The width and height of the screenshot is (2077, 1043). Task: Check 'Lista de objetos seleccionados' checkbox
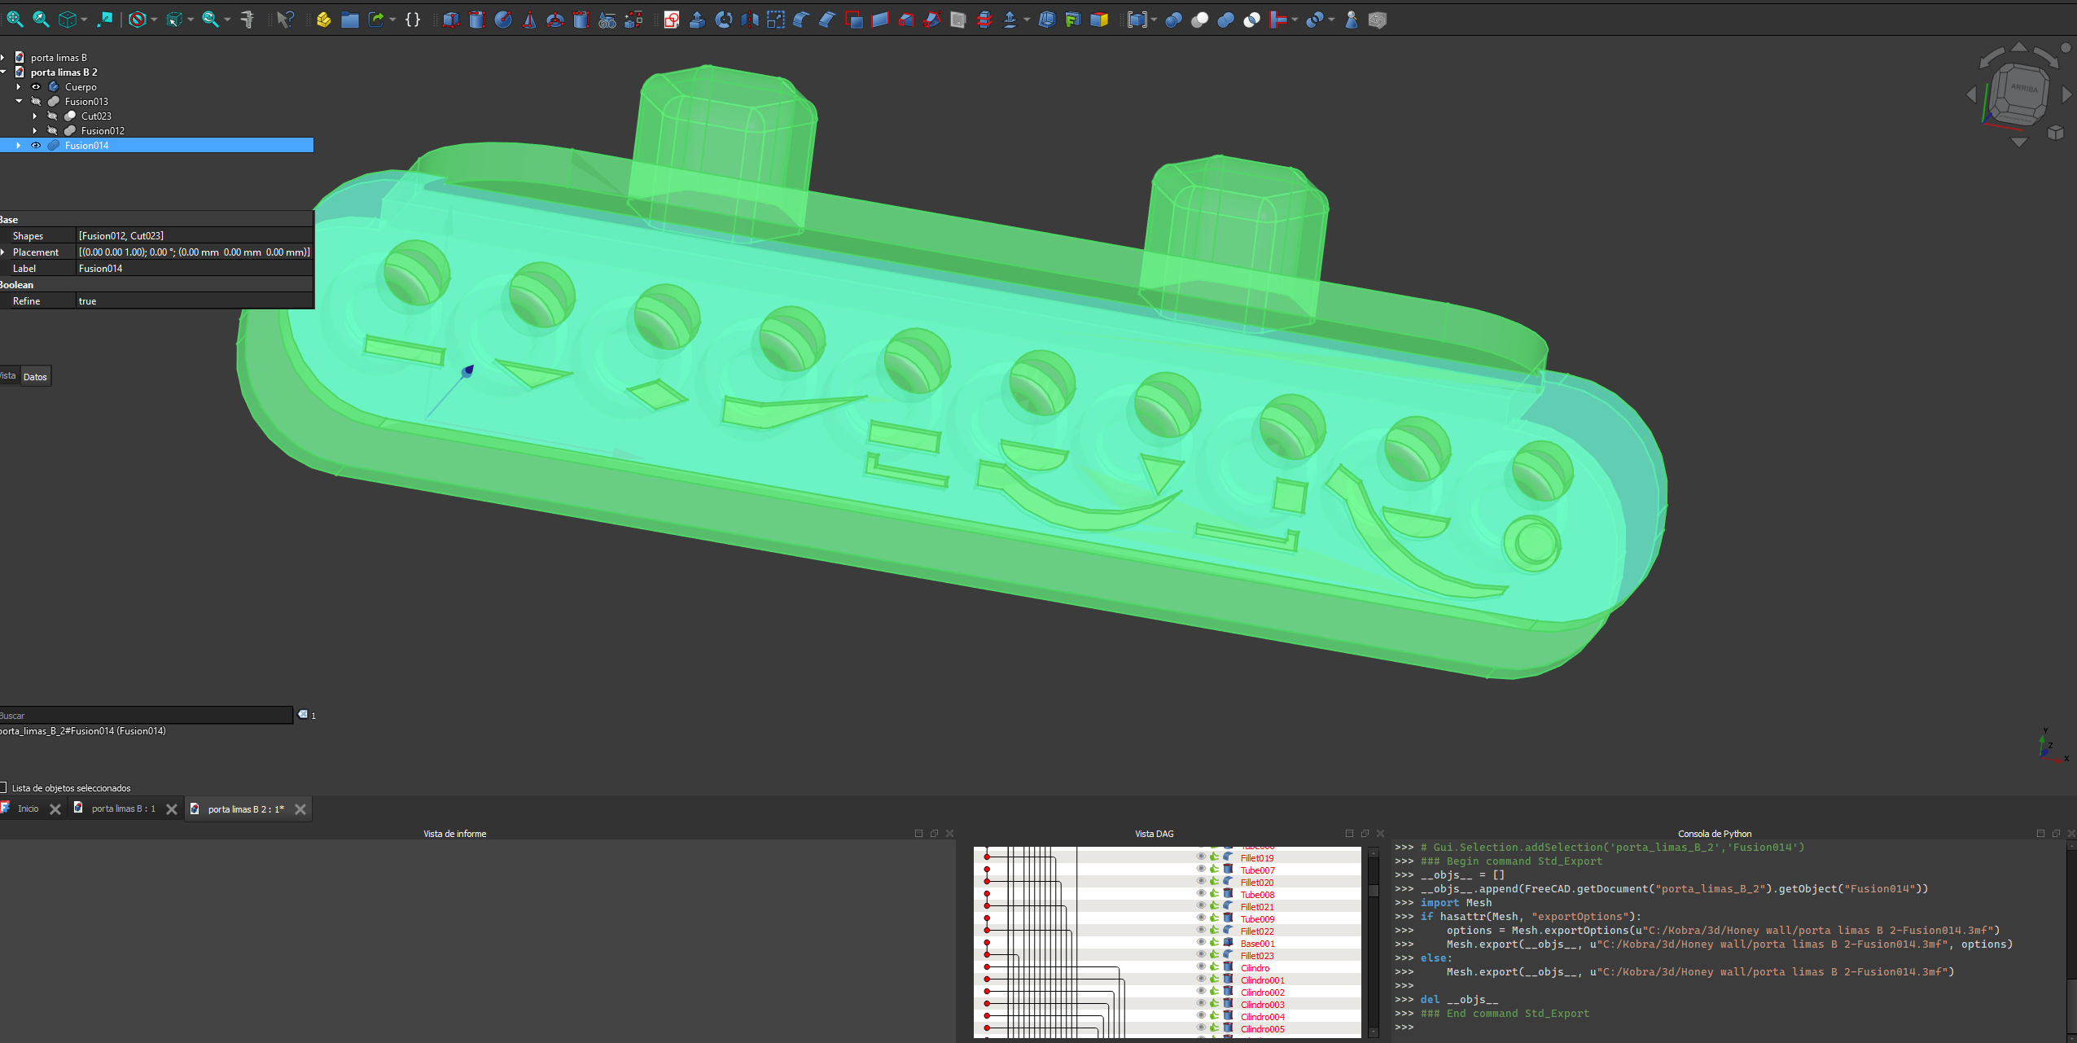3,787
